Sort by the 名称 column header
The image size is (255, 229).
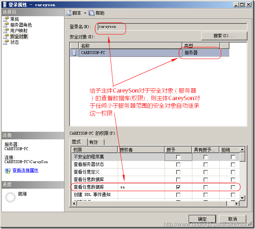point(130,46)
